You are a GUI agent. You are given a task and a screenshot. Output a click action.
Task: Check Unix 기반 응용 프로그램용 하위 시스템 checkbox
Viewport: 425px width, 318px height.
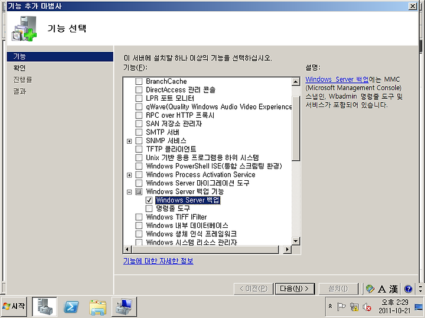[139, 158]
